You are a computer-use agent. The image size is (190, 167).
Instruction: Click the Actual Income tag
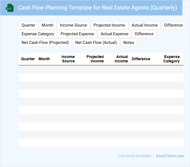pyautogui.click(x=145, y=25)
